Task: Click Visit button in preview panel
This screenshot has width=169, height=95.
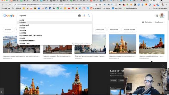Action: click(x=114, y=80)
